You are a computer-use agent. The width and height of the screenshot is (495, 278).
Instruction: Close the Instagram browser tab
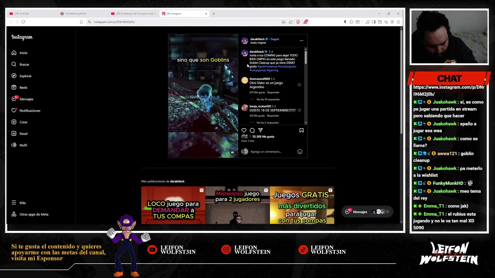[x=206, y=14]
